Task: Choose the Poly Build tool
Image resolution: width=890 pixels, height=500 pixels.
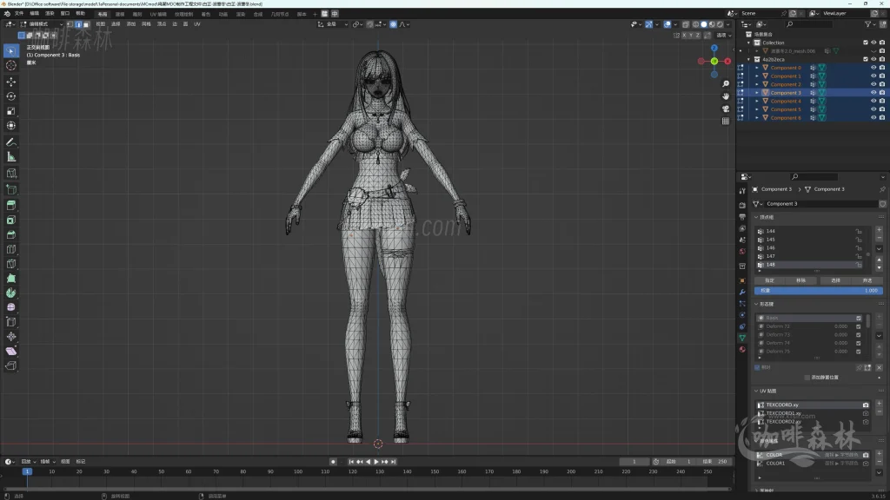Action: (10, 279)
